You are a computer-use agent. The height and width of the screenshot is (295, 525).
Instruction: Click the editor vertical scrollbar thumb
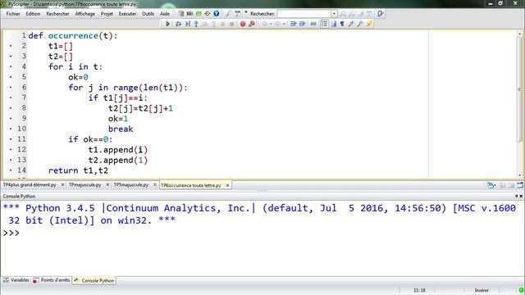(x=519, y=89)
